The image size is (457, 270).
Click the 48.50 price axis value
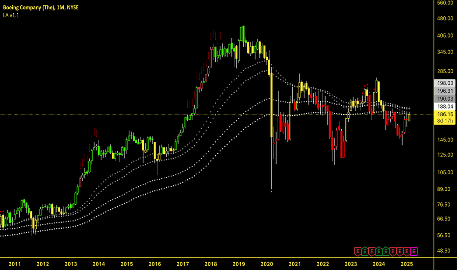[444, 251]
